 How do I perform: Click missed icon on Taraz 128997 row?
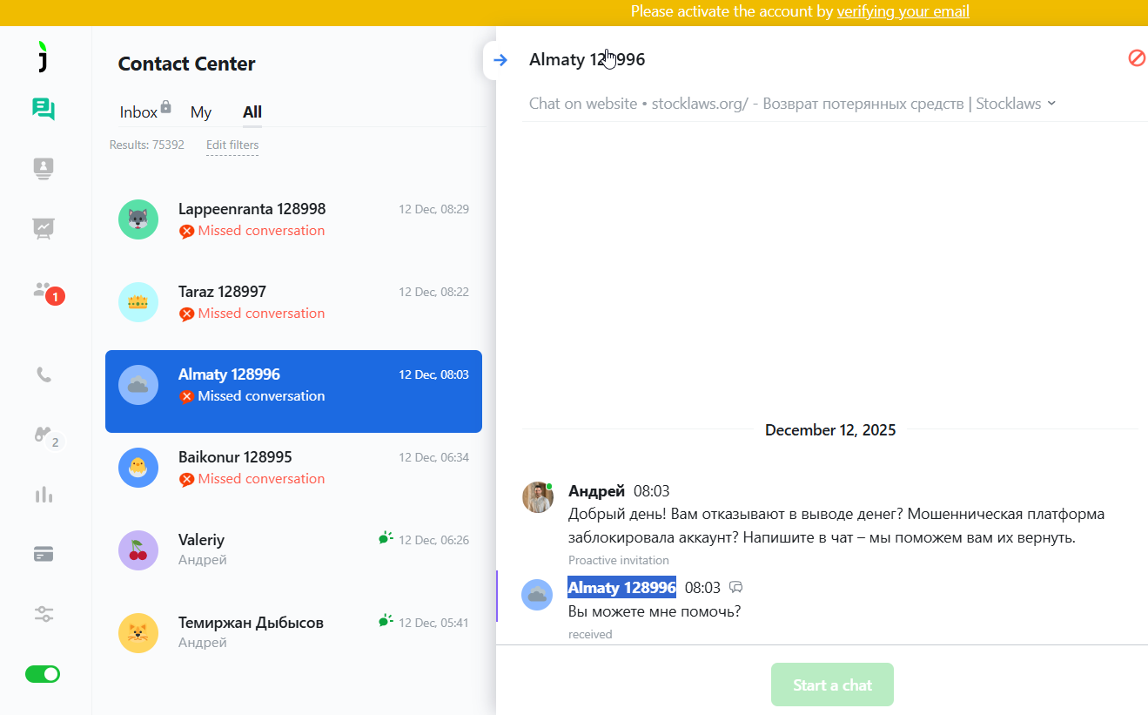[186, 314]
